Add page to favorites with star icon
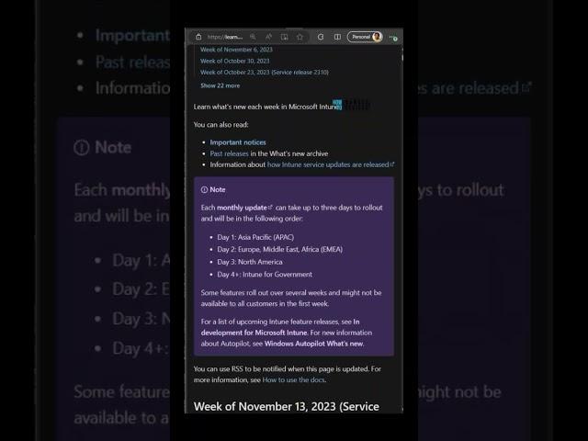Screen dimensions: 588x441 (x=300, y=37)
